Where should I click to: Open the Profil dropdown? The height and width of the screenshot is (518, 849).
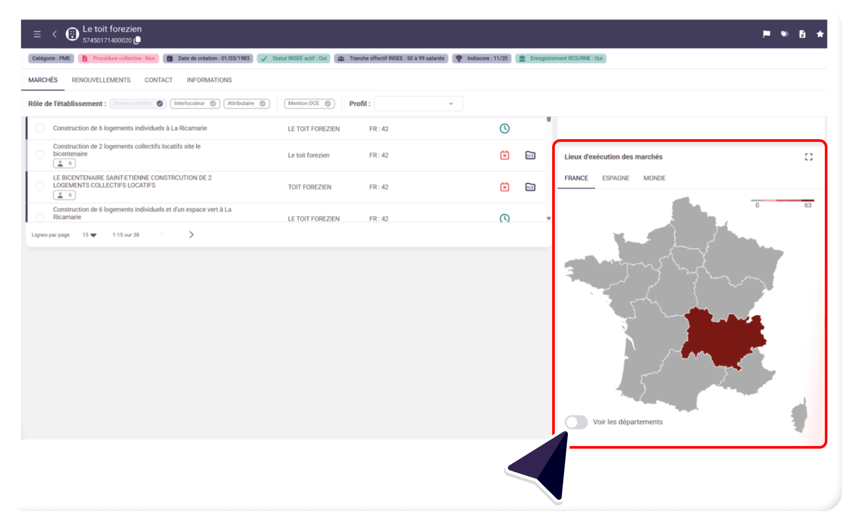point(419,104)
